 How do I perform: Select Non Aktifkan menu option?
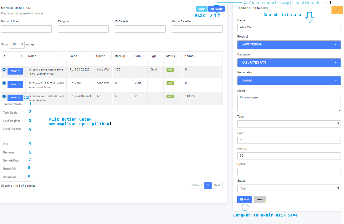tap(11, 160)
